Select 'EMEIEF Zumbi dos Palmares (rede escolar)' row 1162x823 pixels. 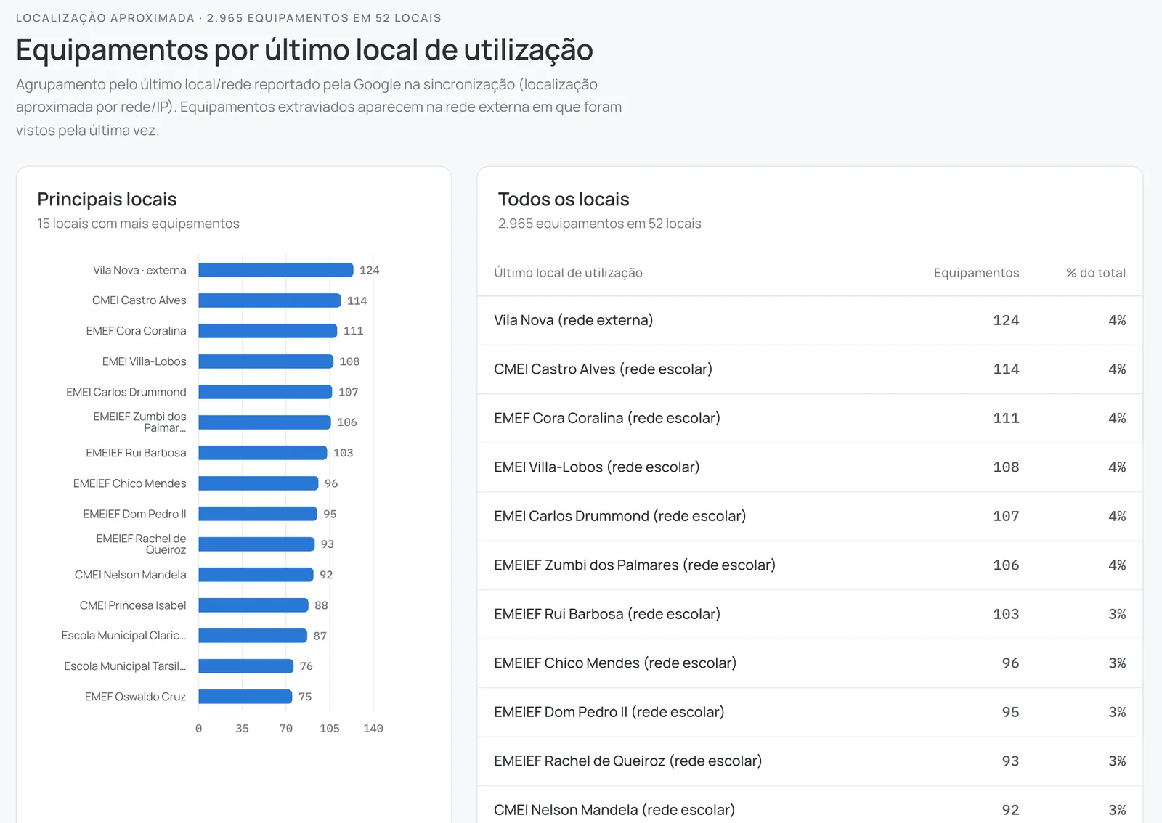tap(810, 565)
